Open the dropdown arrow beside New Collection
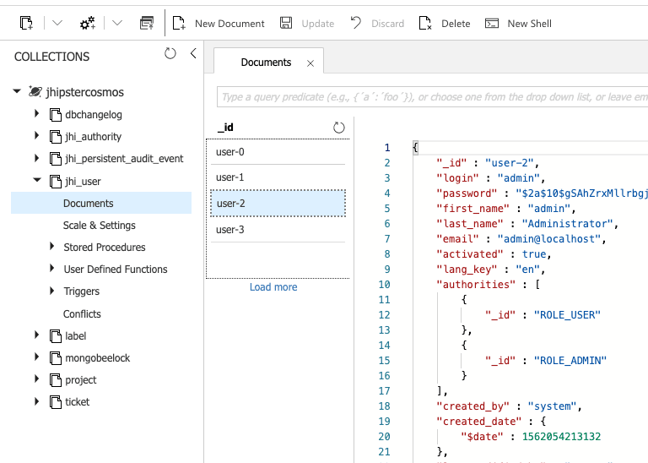The width and height of the screenshot is (648, 463). point(57,23)
